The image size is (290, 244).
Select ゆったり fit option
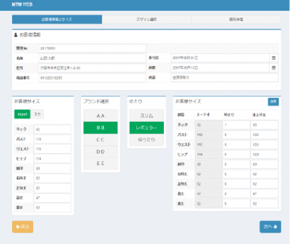[146, 140]
